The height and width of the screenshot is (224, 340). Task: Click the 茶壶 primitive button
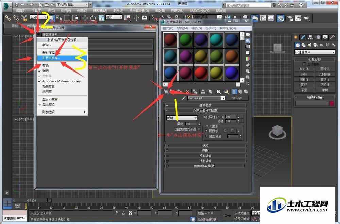tap(304, 90)
